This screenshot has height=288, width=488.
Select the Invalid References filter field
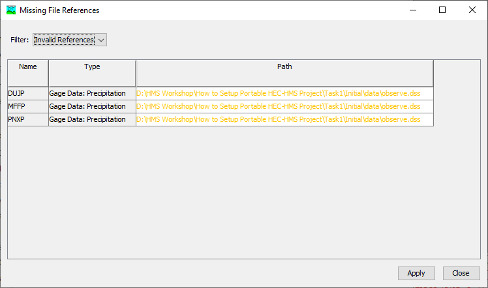70,40
